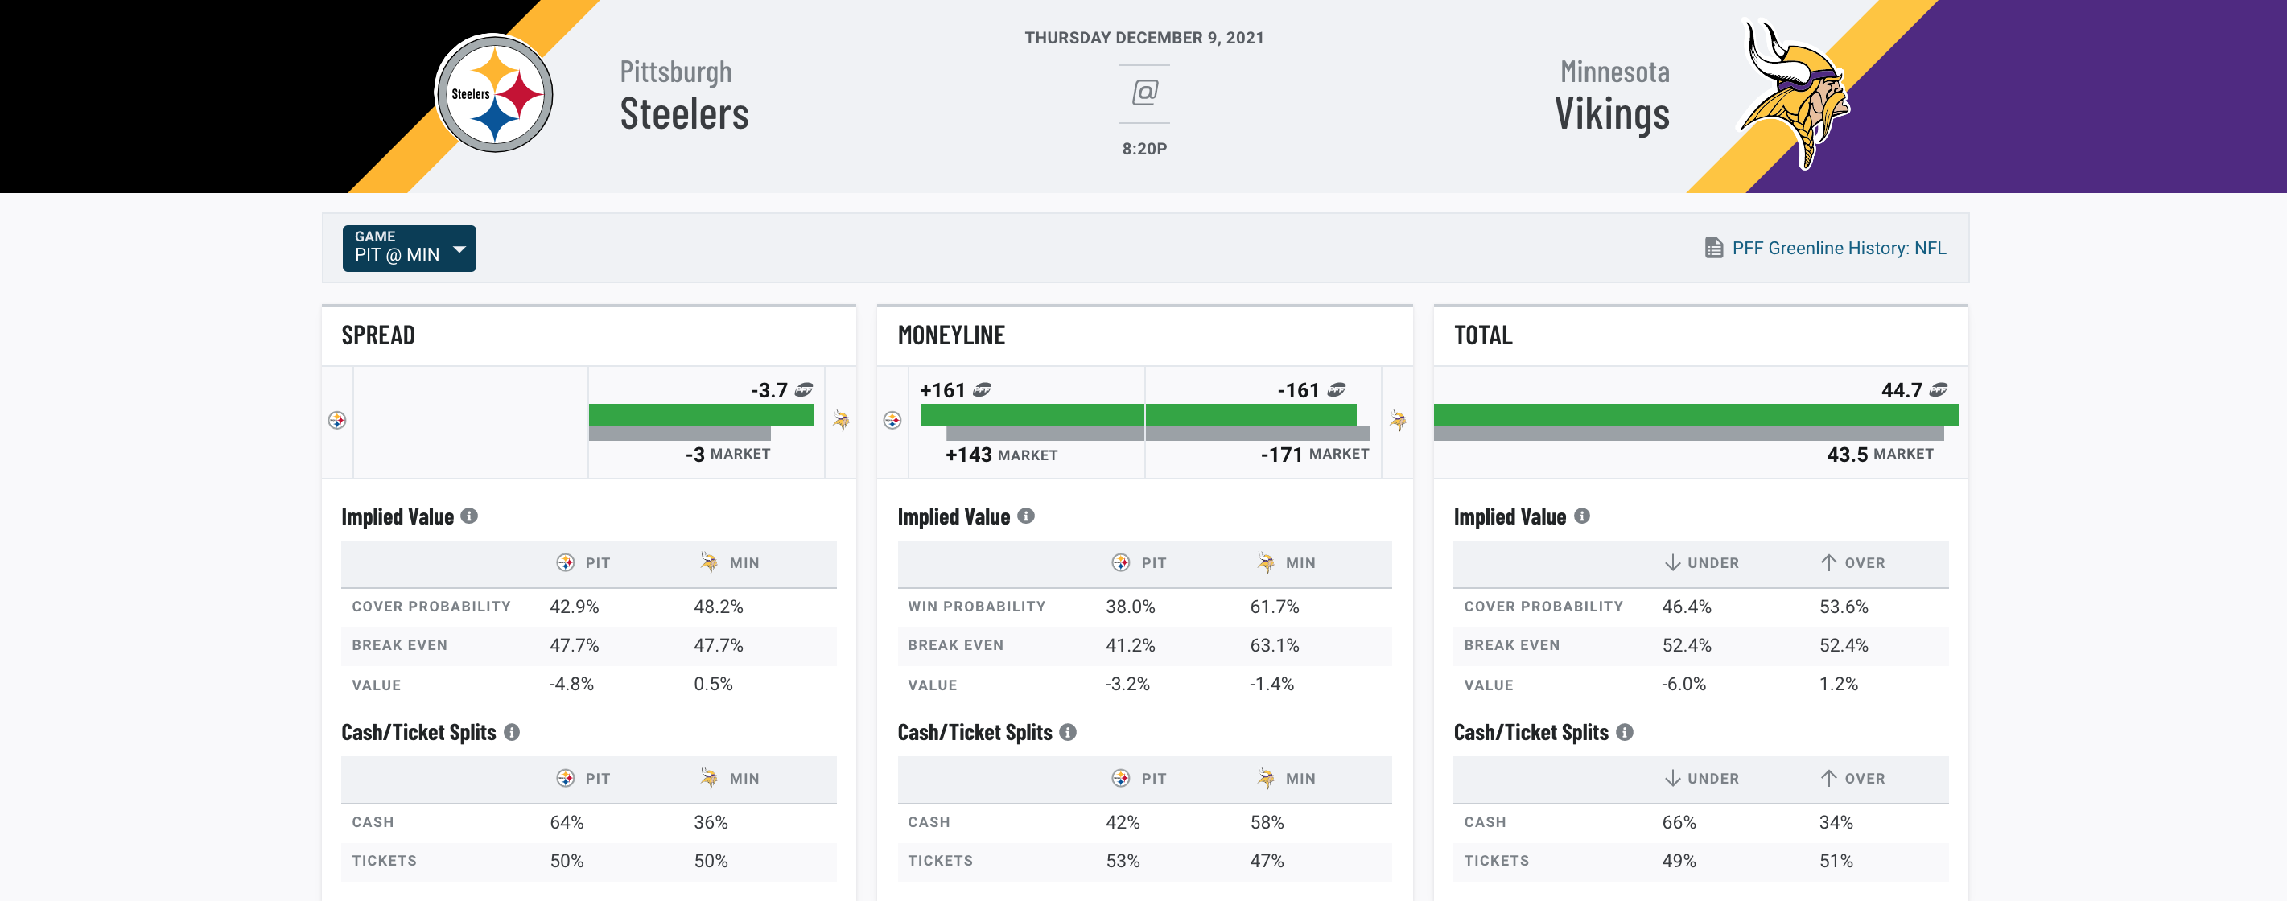Click the moneyline refresh icon next to -161
This screenshot has width=2287, height=901.
coord(1336,391)
